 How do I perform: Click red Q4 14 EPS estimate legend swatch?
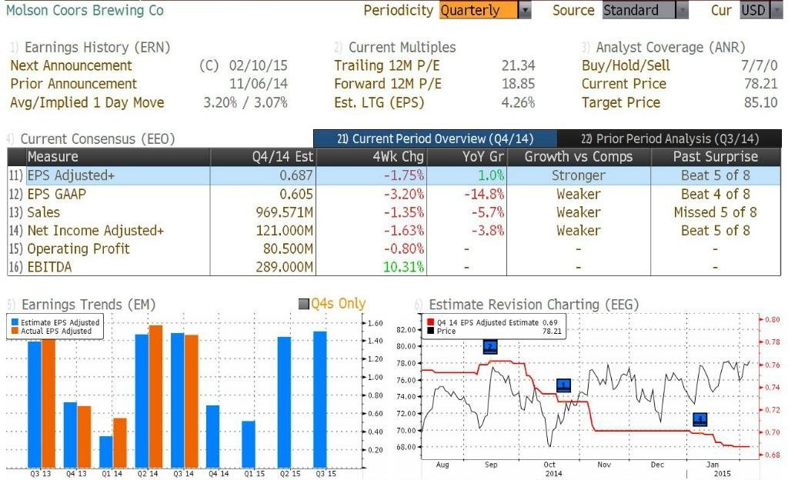tap(430, 322)
